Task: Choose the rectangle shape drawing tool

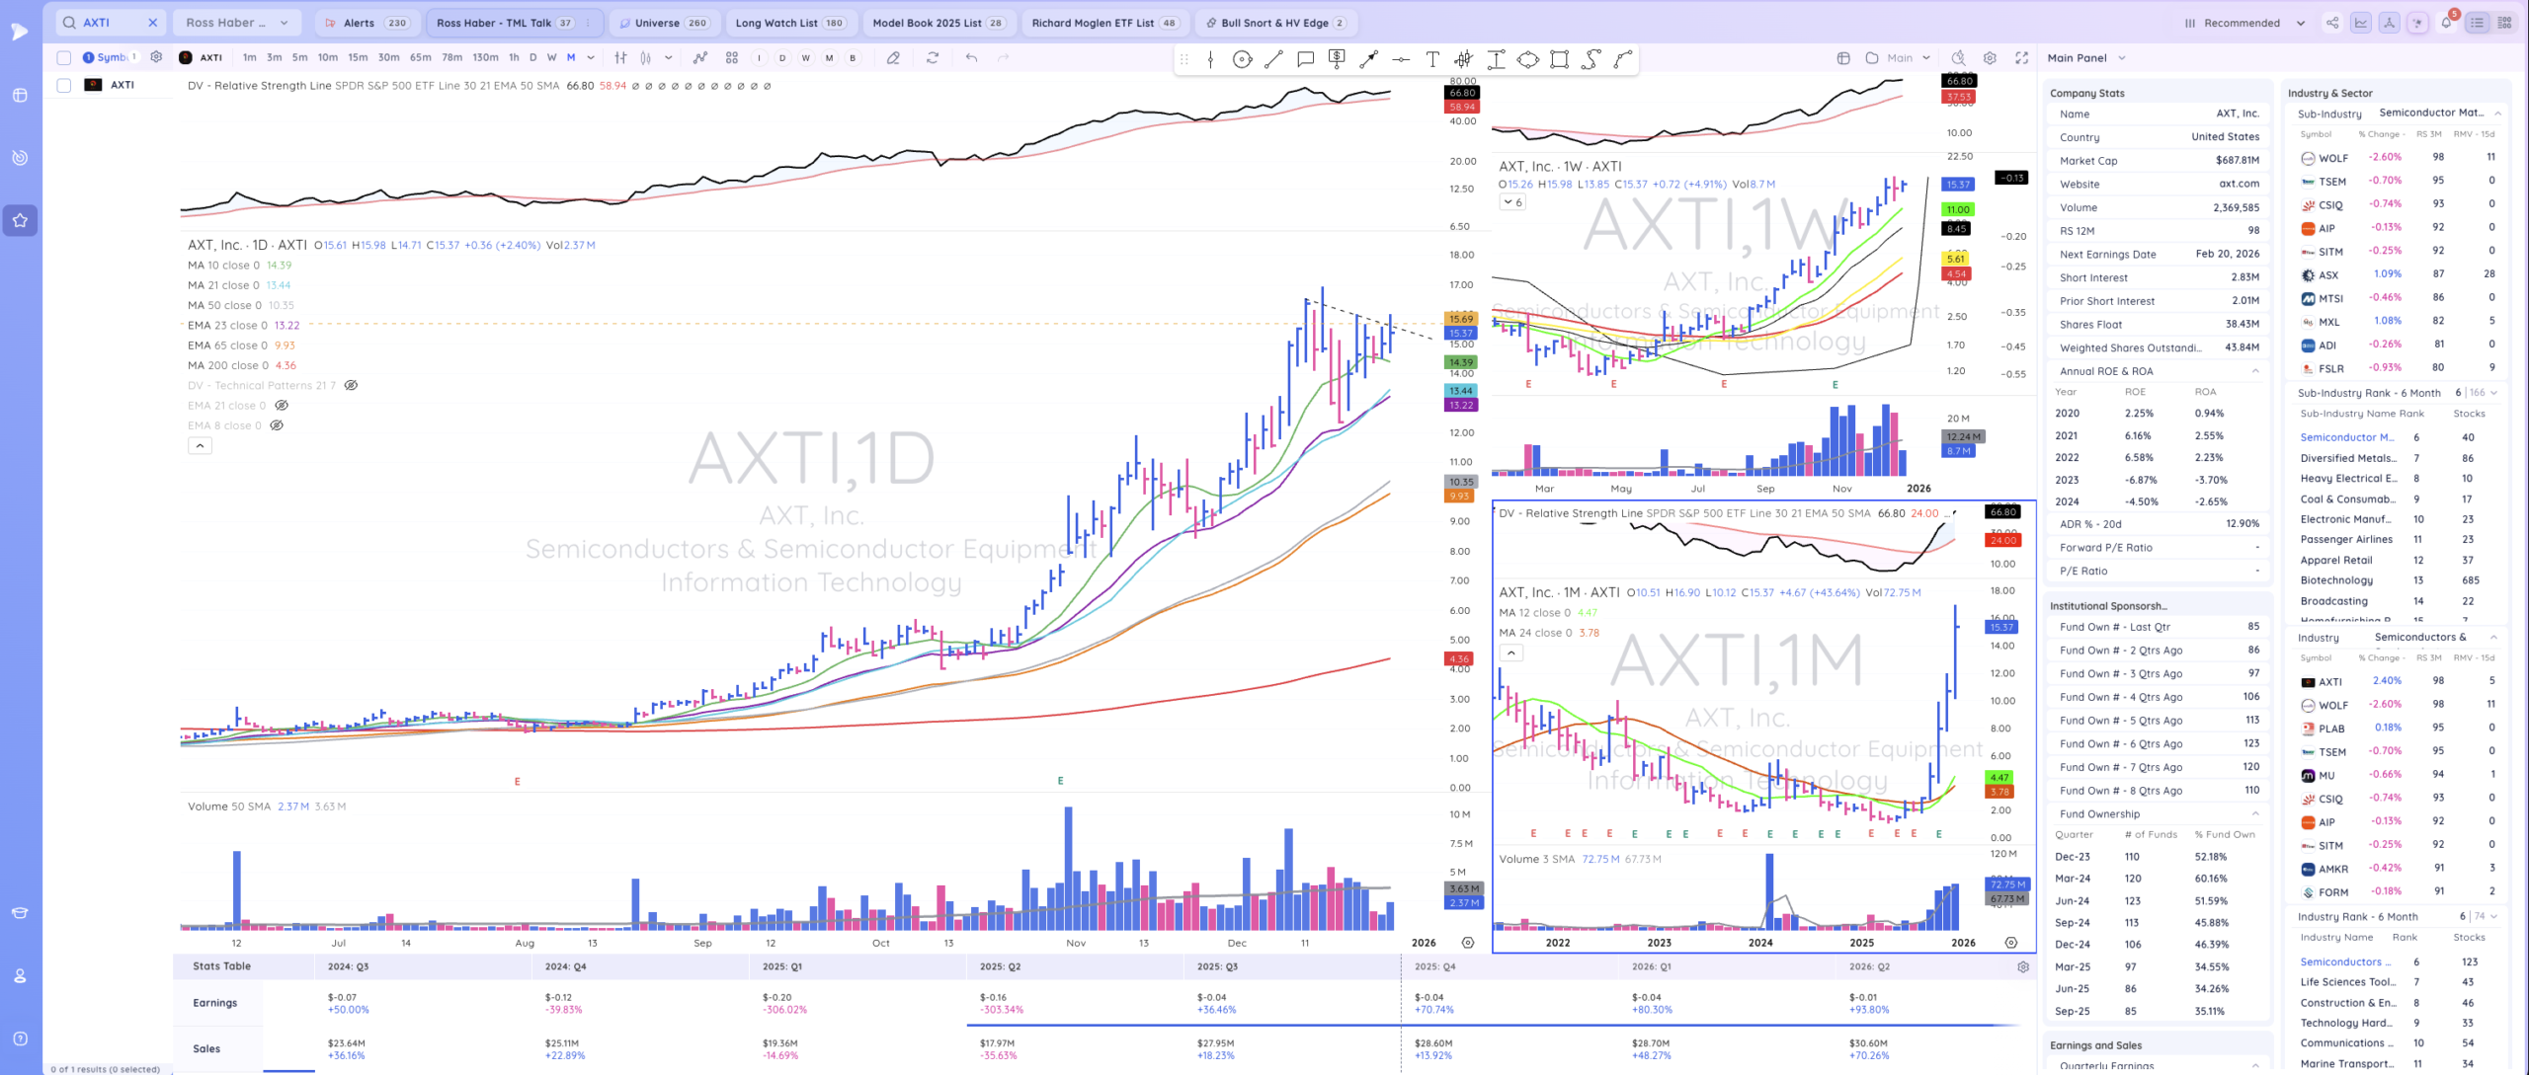Action: coord(1559,59)
